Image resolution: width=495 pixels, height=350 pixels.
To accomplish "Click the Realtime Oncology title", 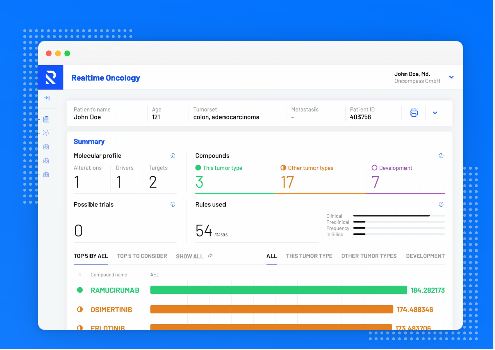I will (x=106, y=78).
